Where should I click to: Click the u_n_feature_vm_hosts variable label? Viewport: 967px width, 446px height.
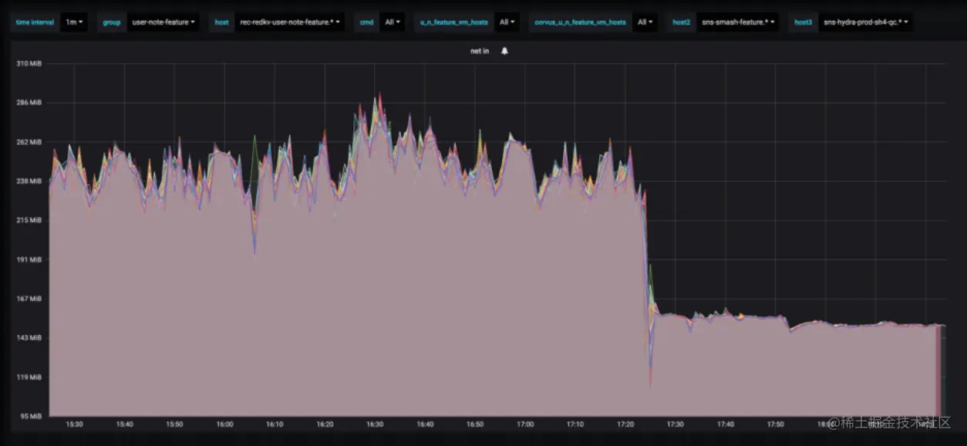453,22
